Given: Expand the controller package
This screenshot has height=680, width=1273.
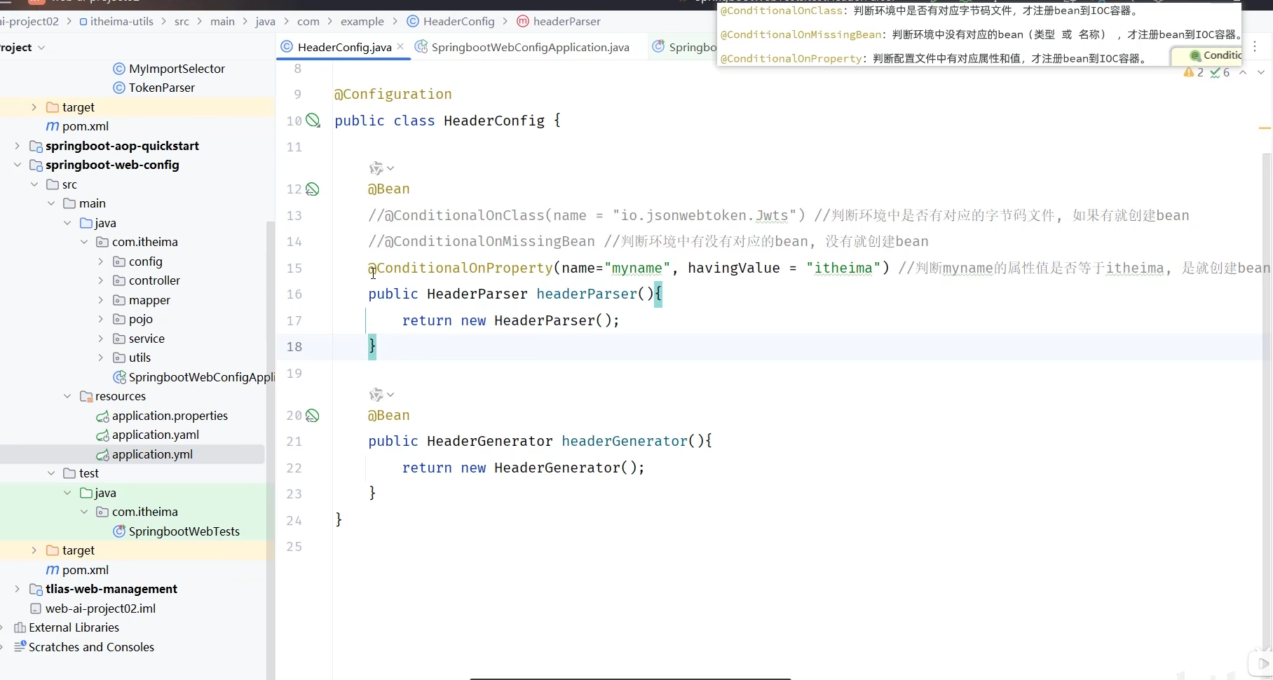Looking at the screenshot, I should (100, 280).
